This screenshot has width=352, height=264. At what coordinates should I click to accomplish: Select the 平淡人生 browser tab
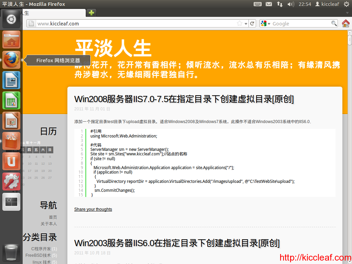[x=54, y=13]
